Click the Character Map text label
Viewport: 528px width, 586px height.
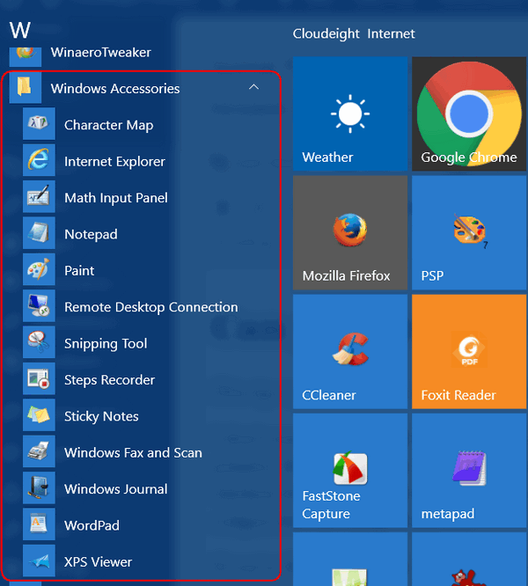(x=109, y=125)
